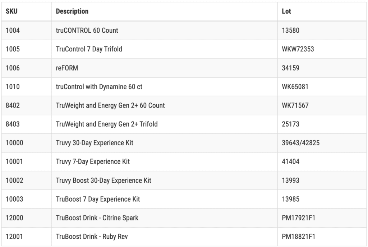Click truControl with Dynamine 60 ct

coord(99,87)
